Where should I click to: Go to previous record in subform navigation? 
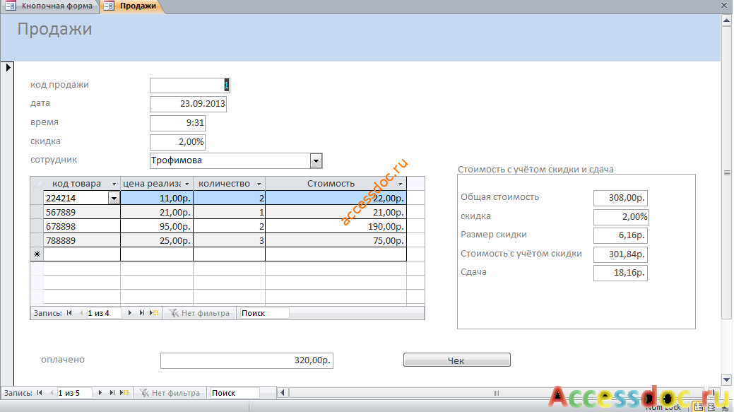click(x=81, y=313)
